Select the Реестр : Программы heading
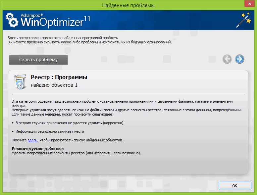Screen dimensions: 257x195 pyautogui.click(x=59, y=77)
